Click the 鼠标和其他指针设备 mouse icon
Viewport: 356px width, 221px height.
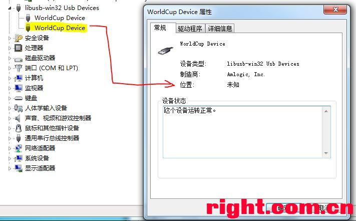pos(19,128)
